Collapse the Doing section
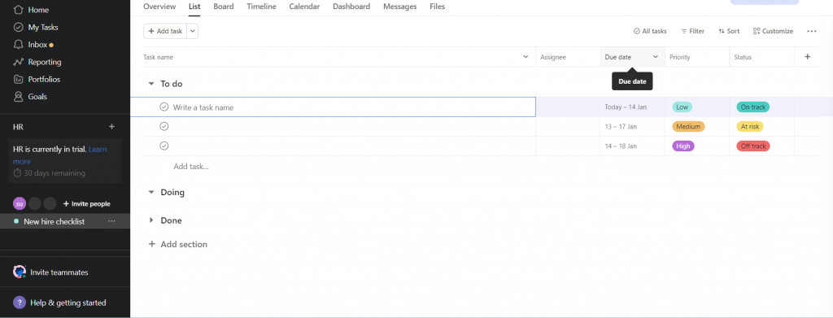This screenshot has width=833, height=318. (150, 192)
